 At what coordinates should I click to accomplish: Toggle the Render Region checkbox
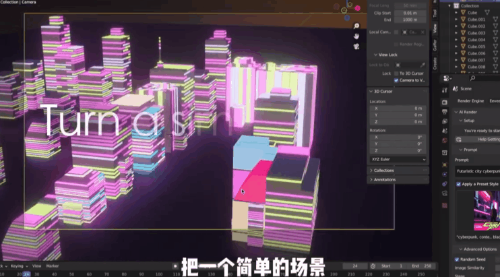[396, 44]
